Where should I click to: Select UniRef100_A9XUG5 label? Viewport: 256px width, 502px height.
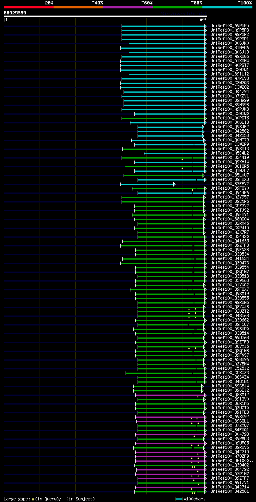click(x=229, y=56)
